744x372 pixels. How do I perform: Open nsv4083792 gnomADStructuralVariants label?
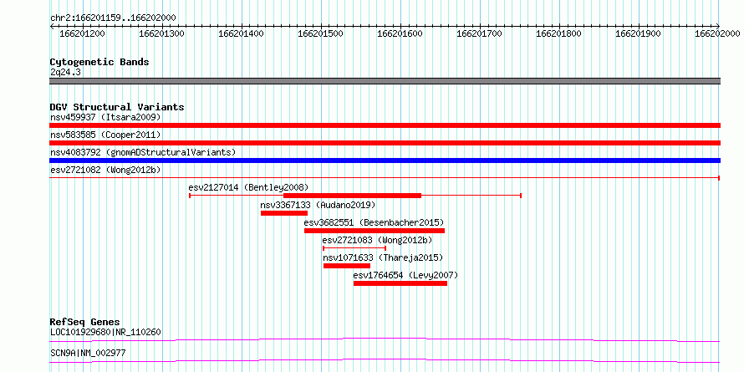143,152
